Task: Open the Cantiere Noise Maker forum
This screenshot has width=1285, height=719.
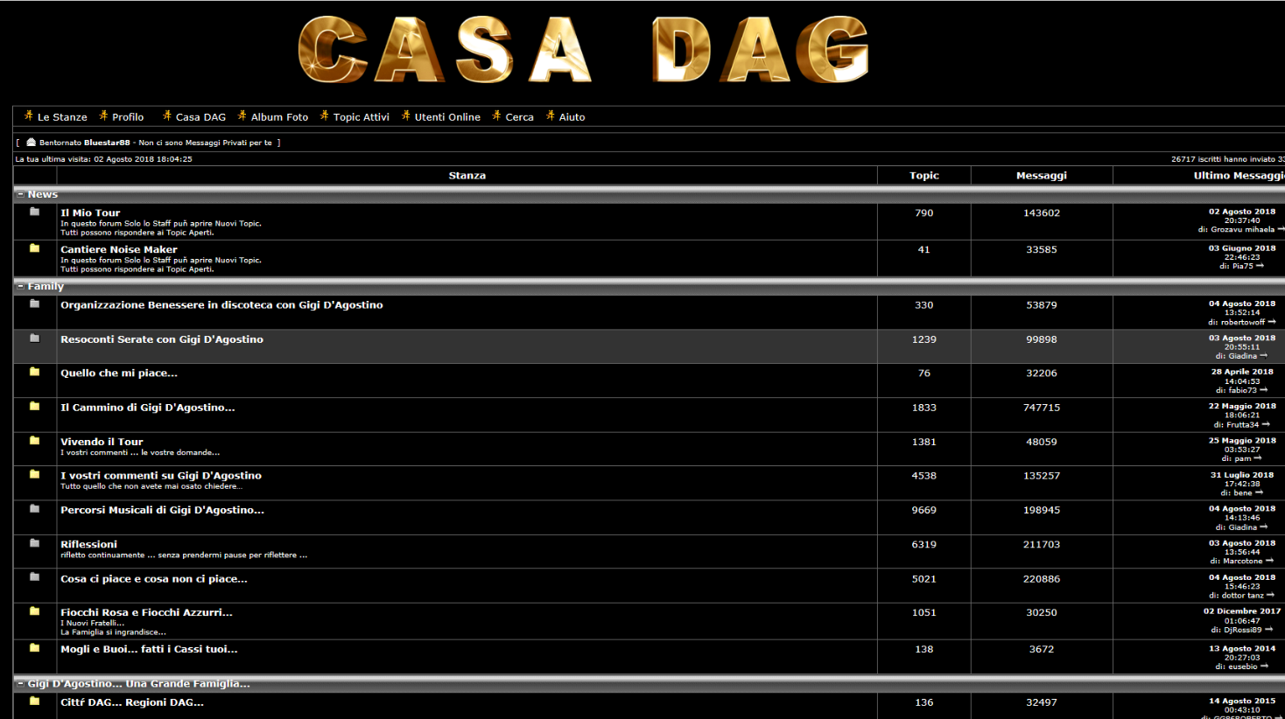Action: point(119,249)
